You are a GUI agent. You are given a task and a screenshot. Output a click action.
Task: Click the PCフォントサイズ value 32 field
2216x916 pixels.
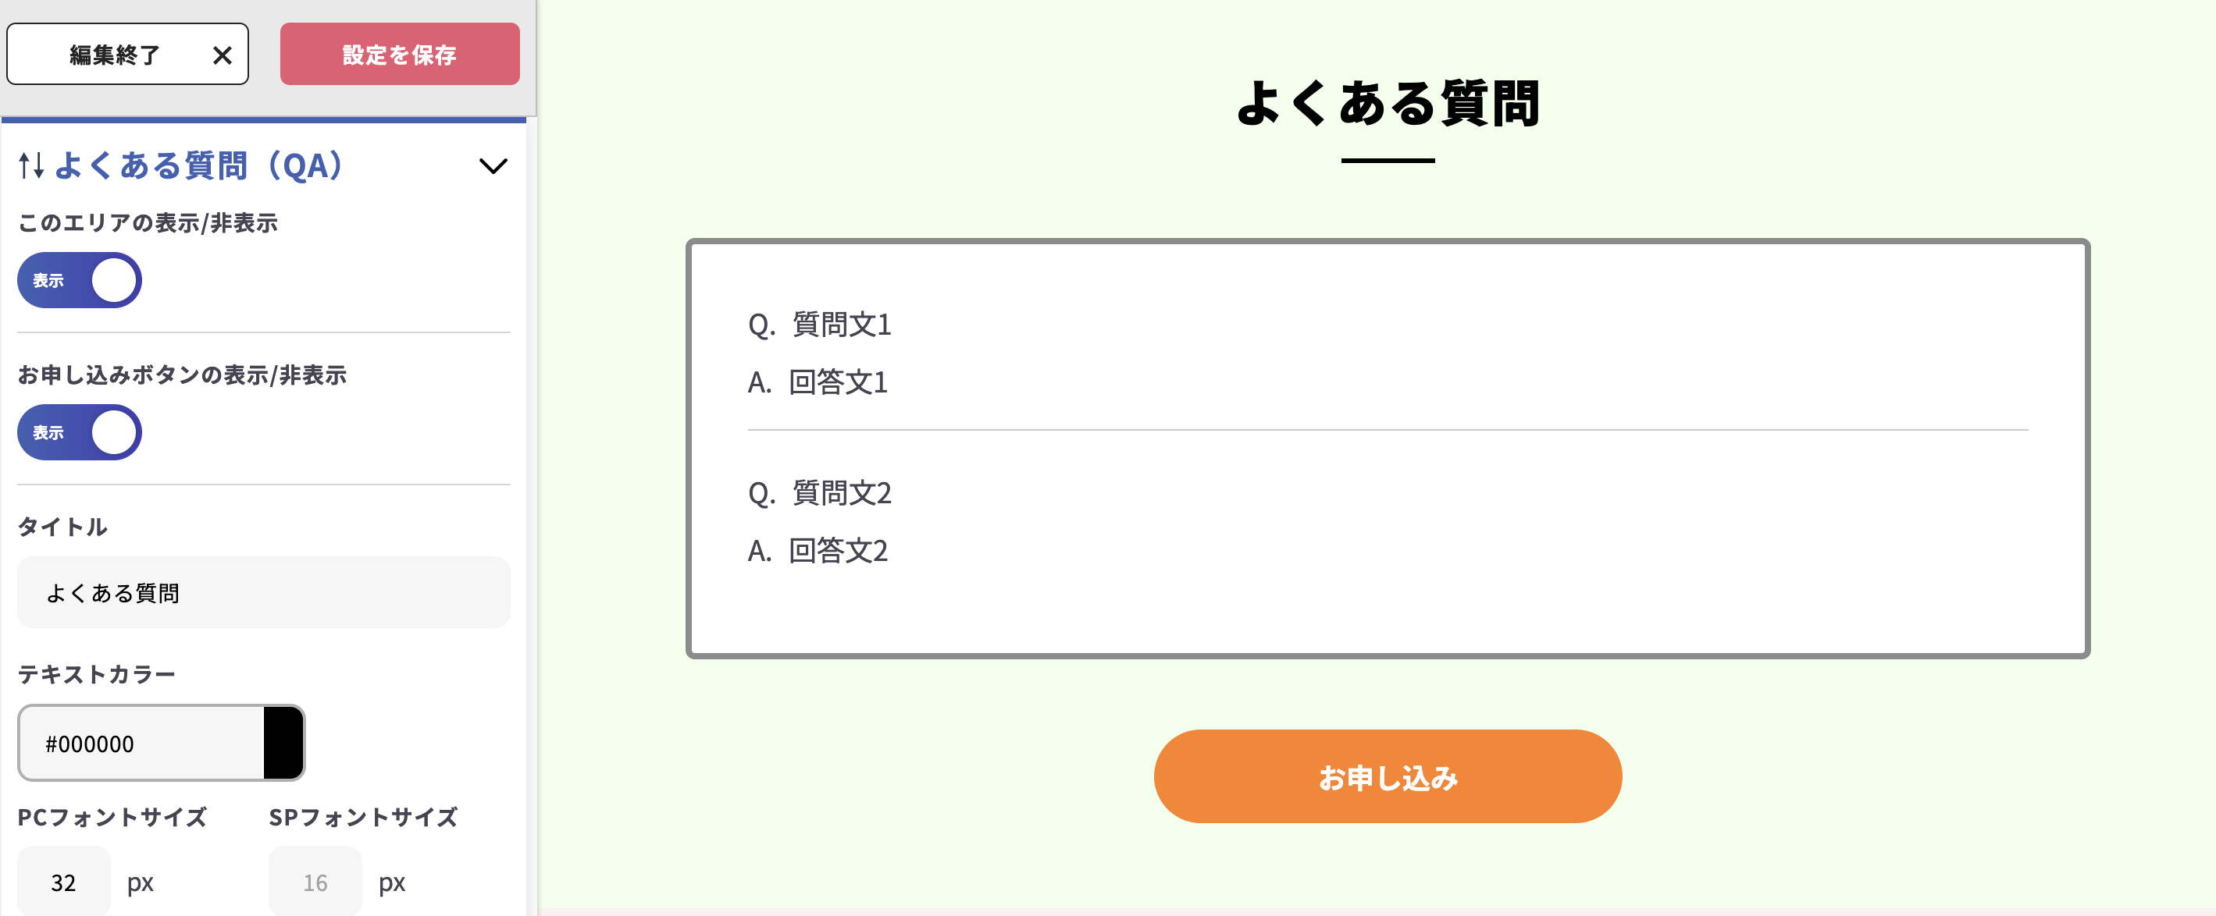pyautogui.click(x=62, y=881)
